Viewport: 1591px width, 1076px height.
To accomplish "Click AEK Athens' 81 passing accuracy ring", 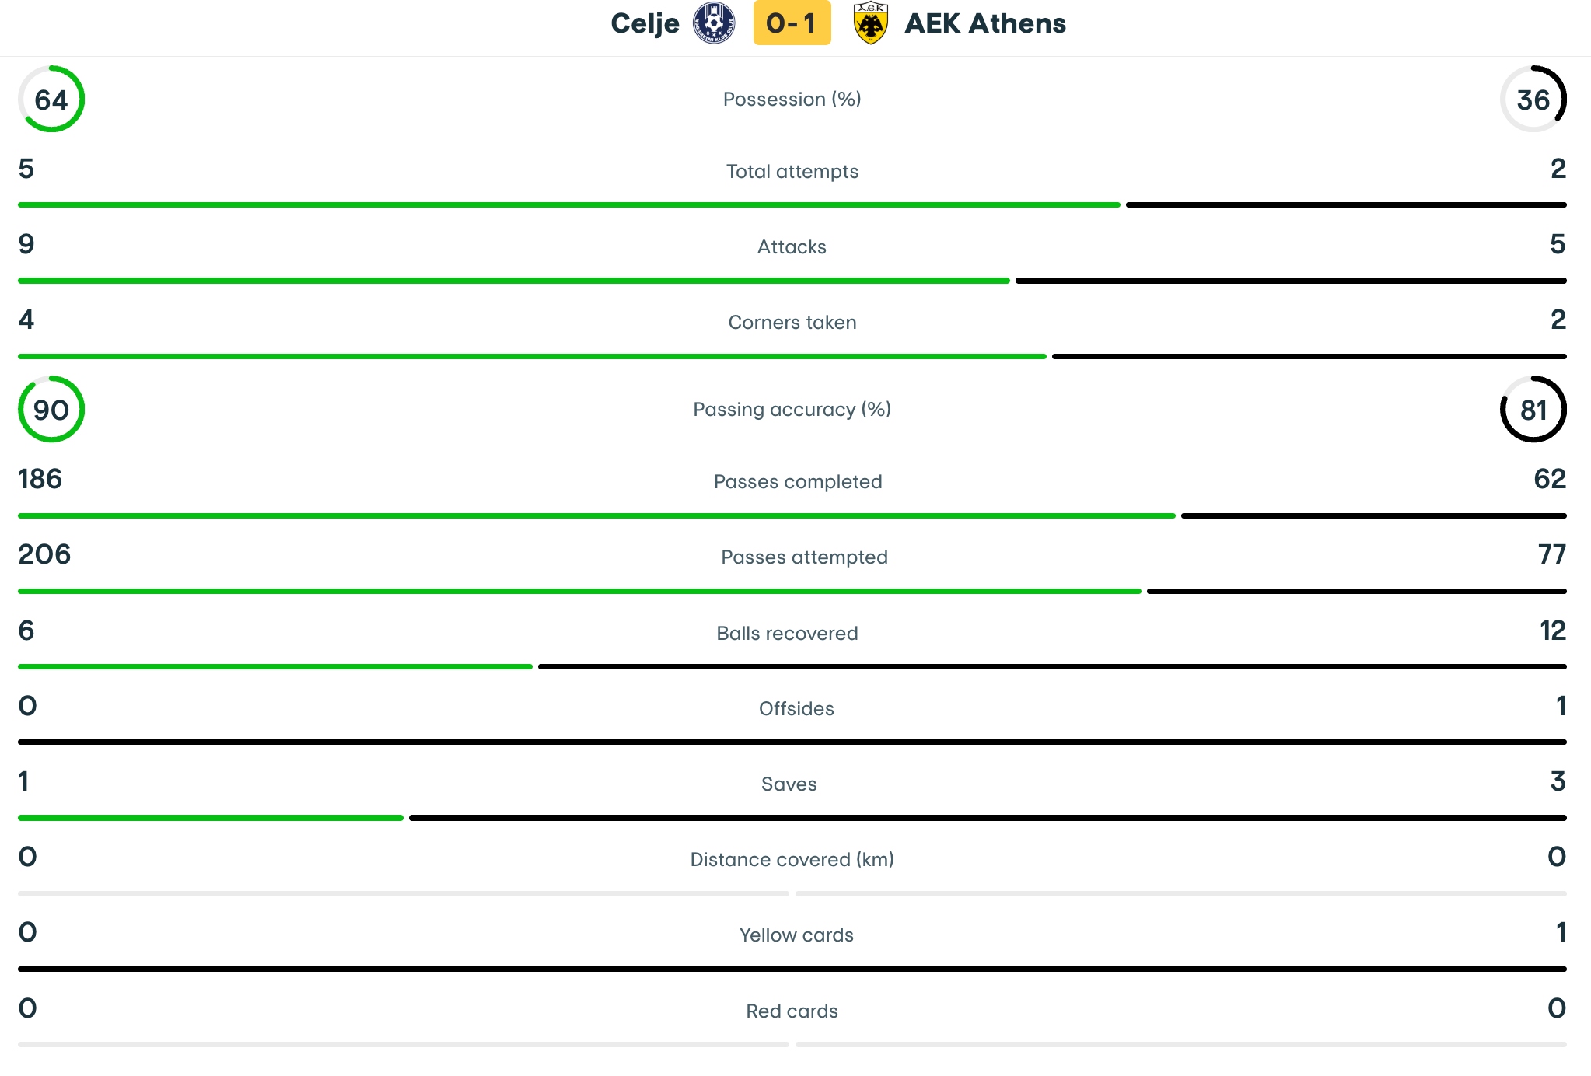I will (x=1533, y=409).
